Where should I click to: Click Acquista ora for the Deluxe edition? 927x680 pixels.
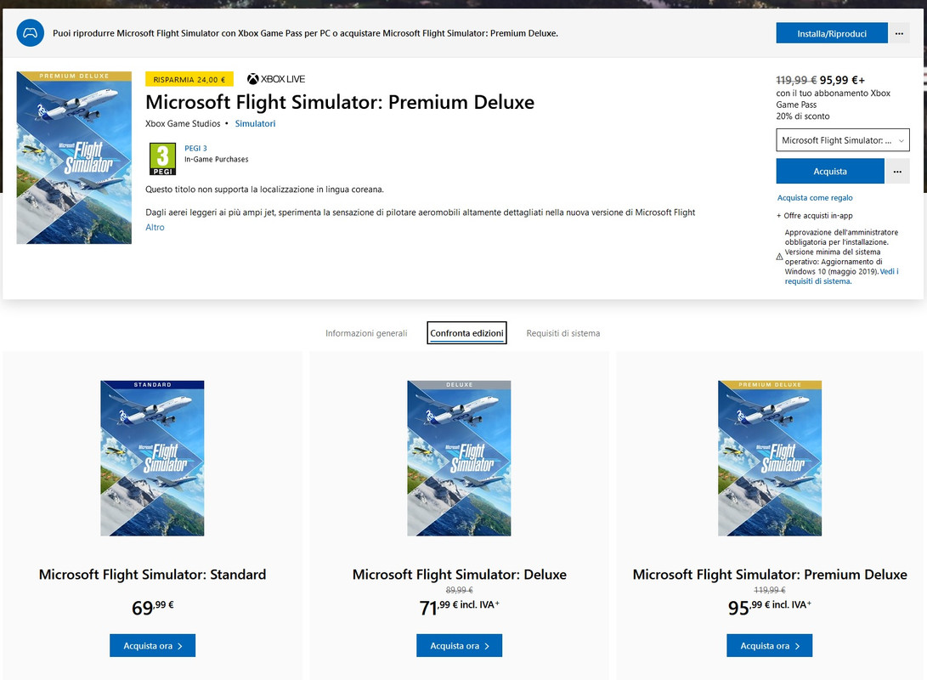tap(460, 646)
